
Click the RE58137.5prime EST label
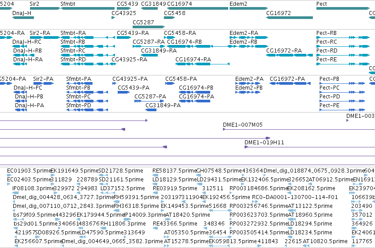[x=175, y=171]
